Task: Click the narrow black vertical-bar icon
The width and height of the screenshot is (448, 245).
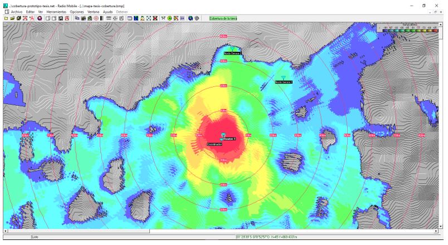Action: (x=102, y=18)
